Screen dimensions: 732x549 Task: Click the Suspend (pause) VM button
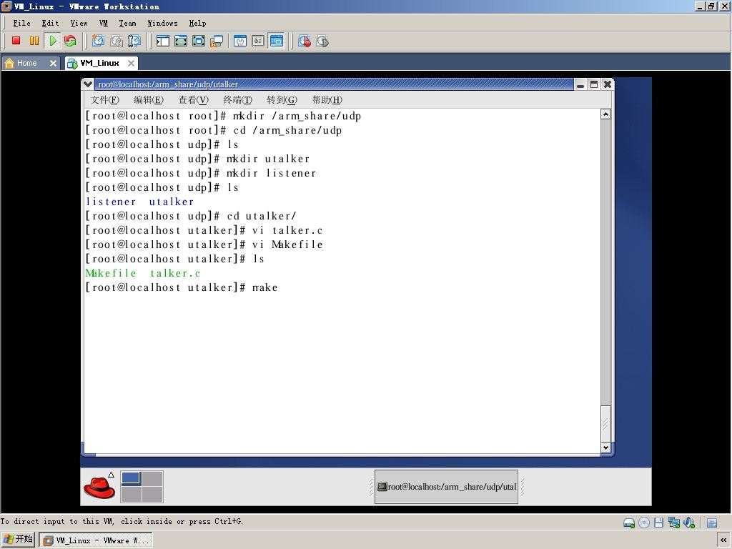tap(34, 41)
